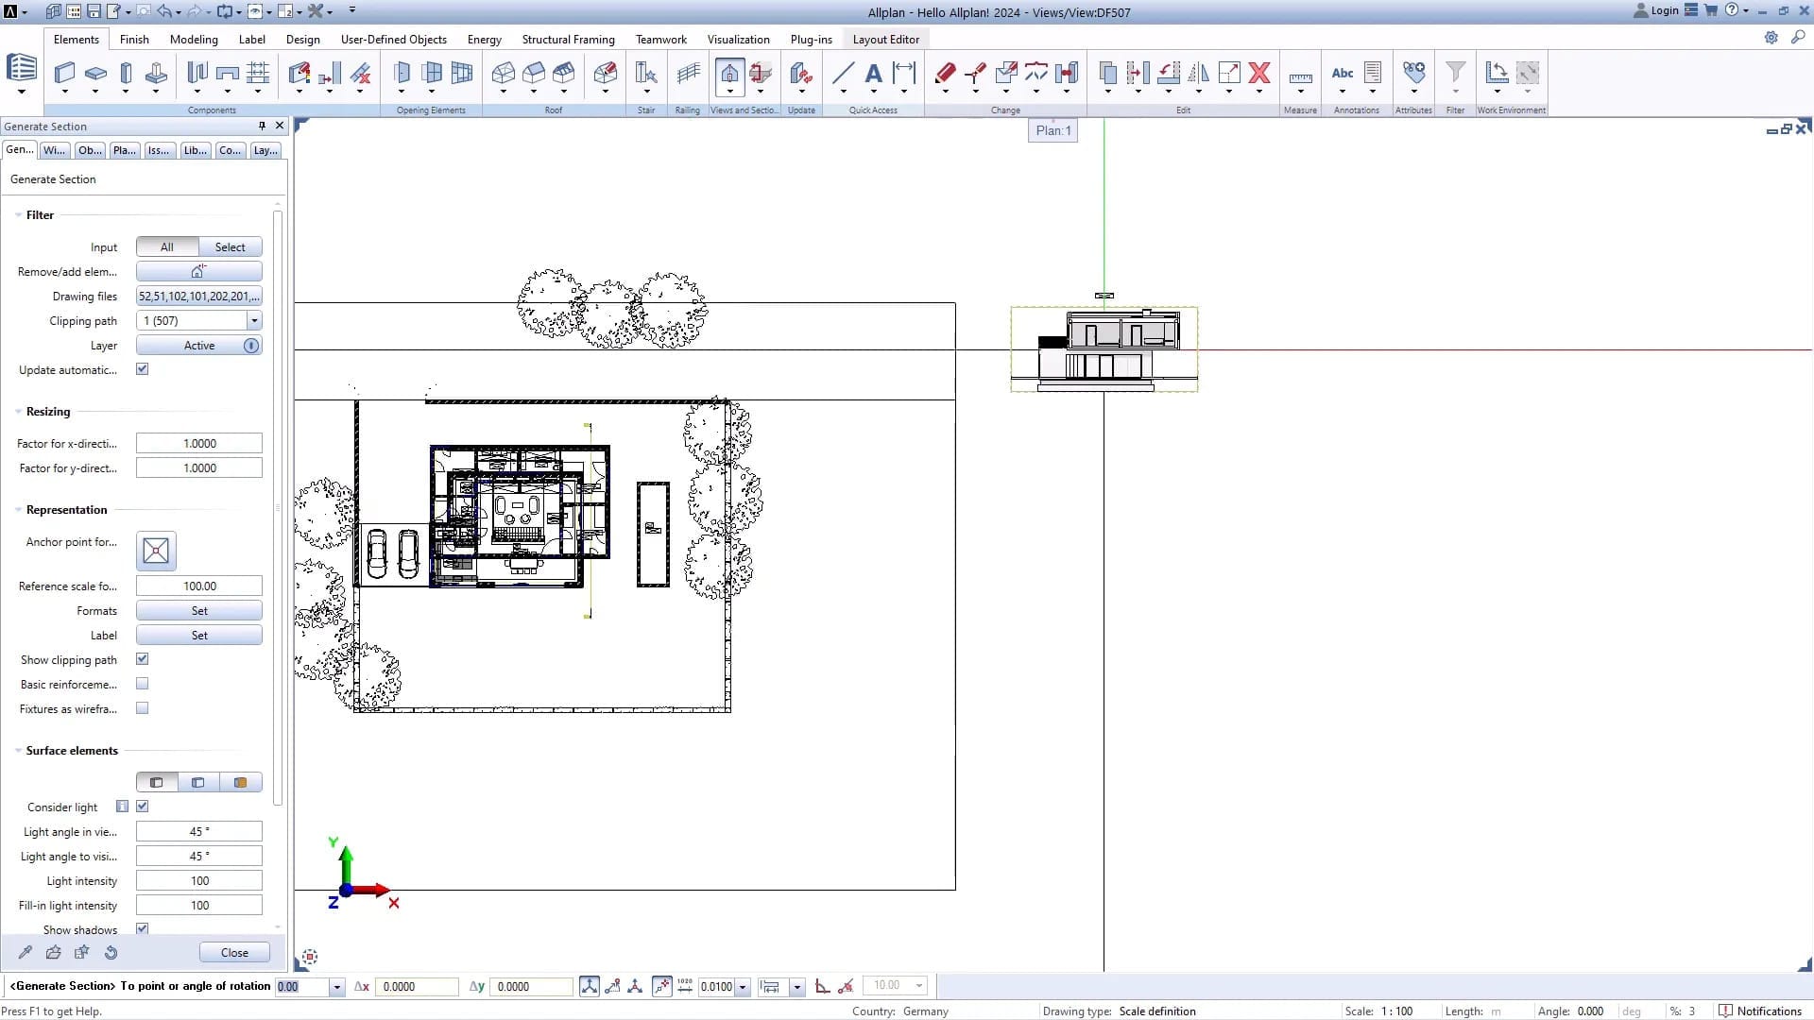This screenshot has width=1814, height=1020.
Task: Click the Stair tool icon
Action: [x=646, y=73]
